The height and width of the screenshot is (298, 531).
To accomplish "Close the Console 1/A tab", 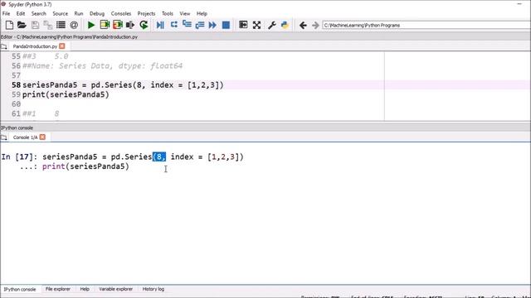I will pos(42,137).
